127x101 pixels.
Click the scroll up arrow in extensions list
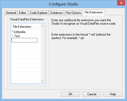coord(43,26)
